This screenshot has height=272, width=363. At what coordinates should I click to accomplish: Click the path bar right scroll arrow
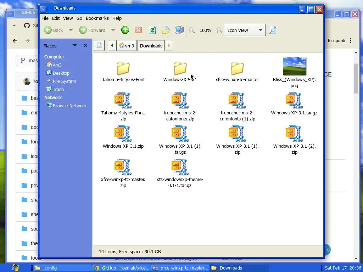tap(169, 46)
